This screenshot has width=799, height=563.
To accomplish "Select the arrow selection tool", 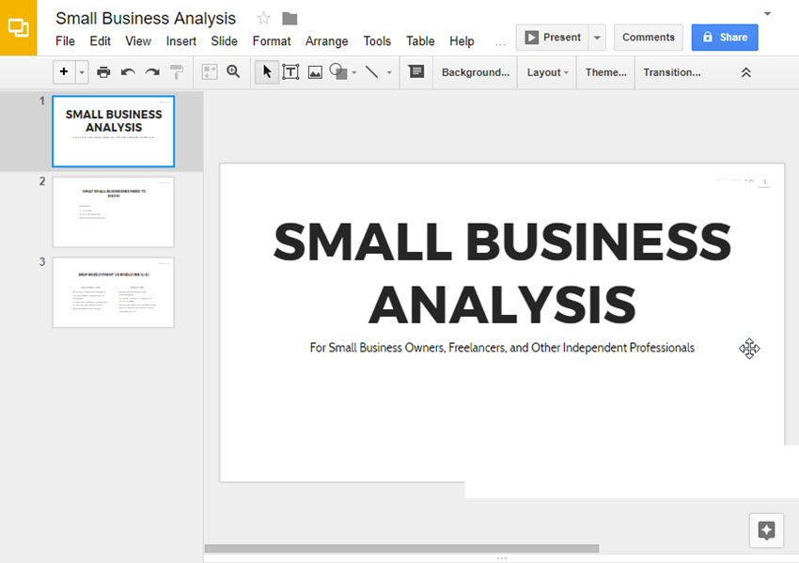I will tap(265, 71).
